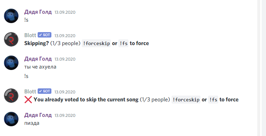Click Blott avatar next to "Skipping?" message

(11, 39)
